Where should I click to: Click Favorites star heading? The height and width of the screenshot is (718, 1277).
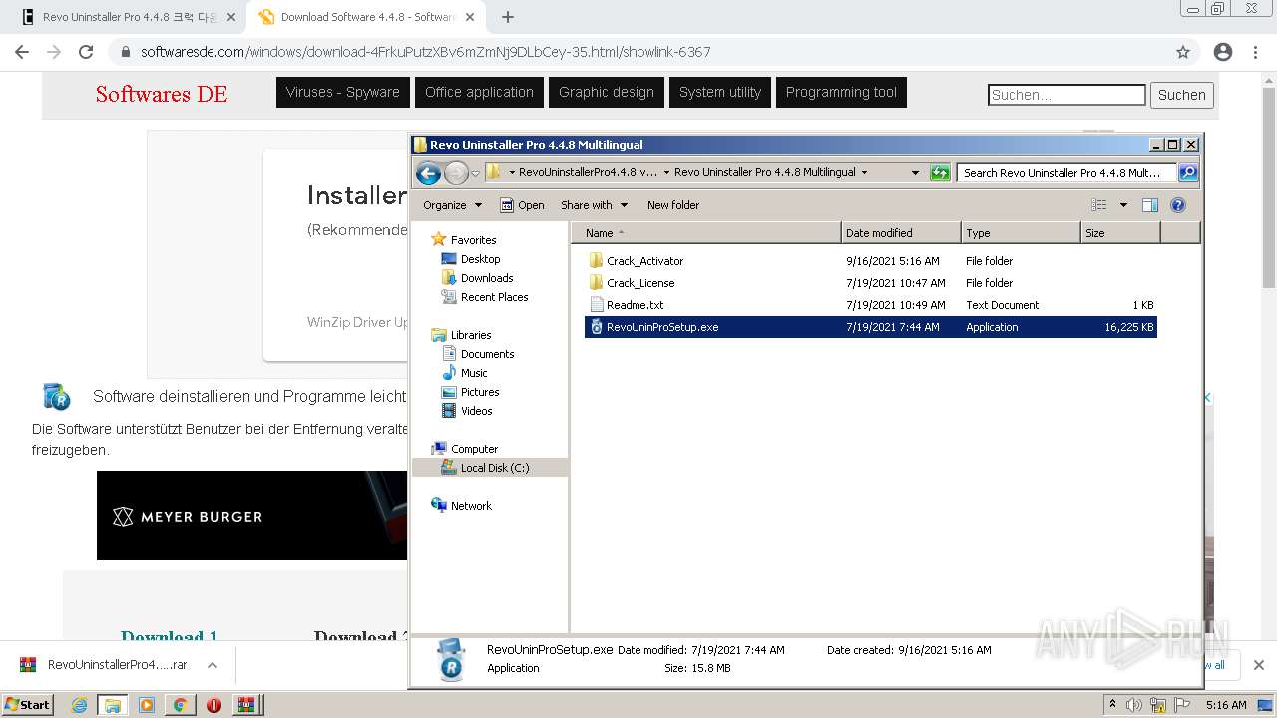point(473,240)
